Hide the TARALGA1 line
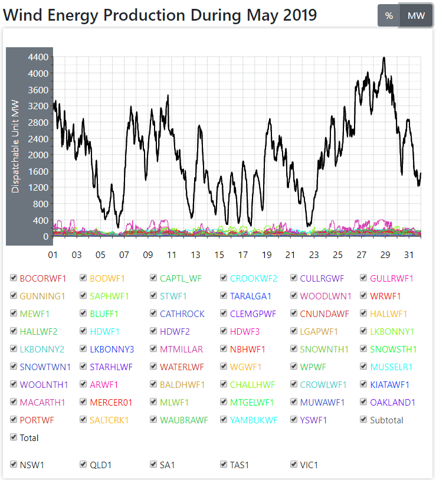The height and width of the screenshot is (480, 436). pos(225,296)
